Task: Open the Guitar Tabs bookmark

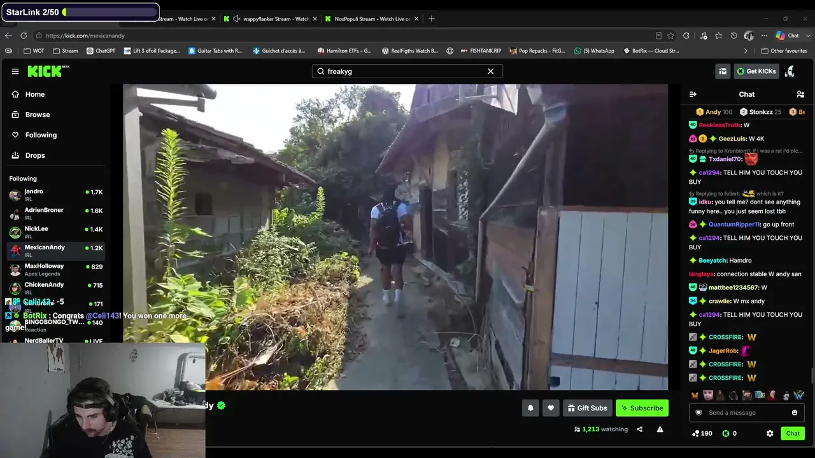Action: 215,51
